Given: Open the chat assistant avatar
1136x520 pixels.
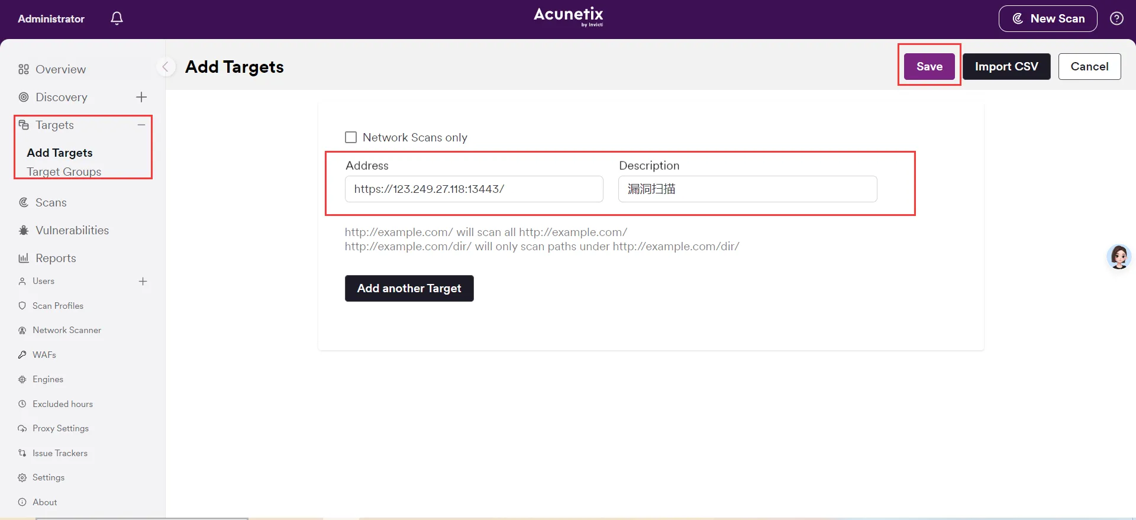Looking at the screenshot, I should [1119, 257].
